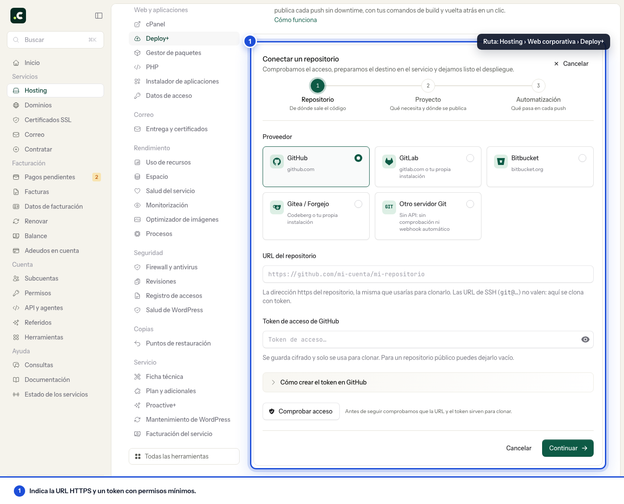This screenshot has height=504, width=624.
Task: Click the home icon next to Inicio
Action: [x=16, y=63]
